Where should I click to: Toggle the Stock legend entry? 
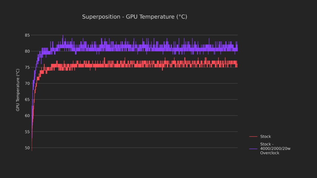click(265, 137)
